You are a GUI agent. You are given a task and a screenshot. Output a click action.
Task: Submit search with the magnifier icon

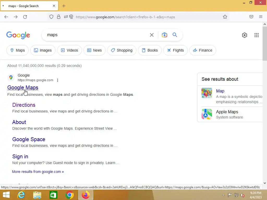[175, 35]
